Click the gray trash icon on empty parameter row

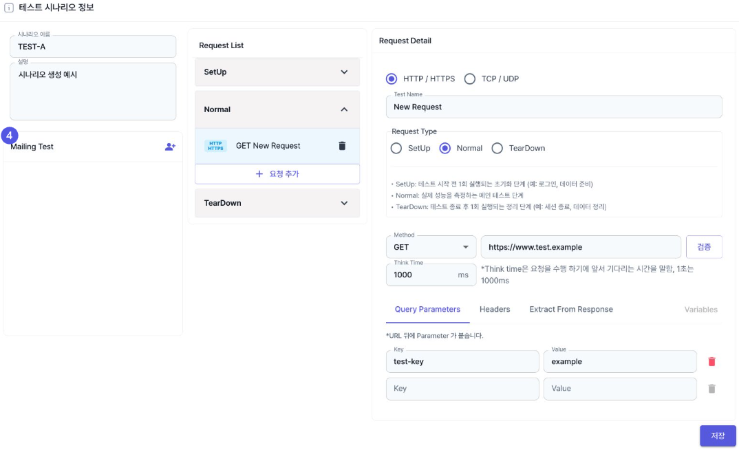pos(711,389)
